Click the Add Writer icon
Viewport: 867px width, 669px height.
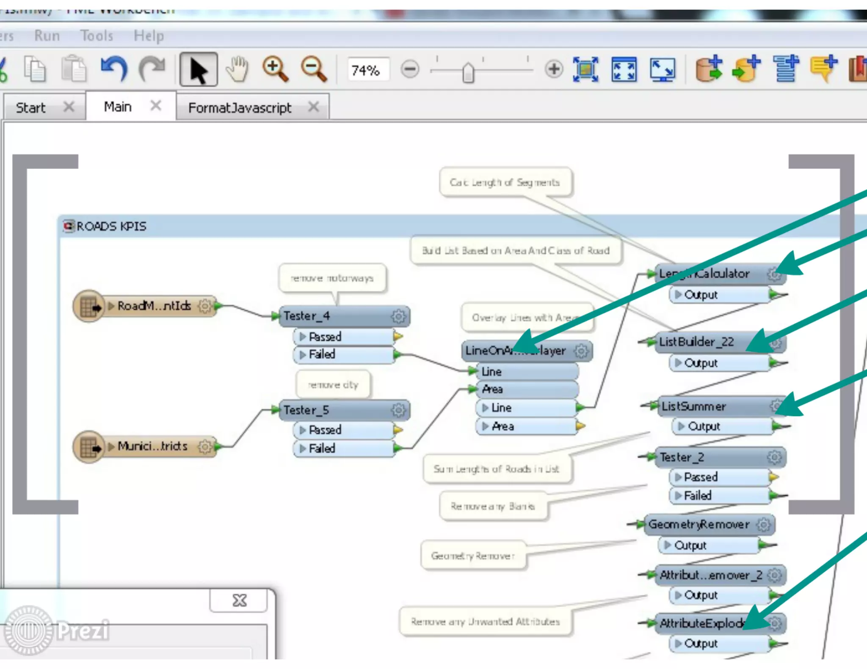tap(746, 69)
